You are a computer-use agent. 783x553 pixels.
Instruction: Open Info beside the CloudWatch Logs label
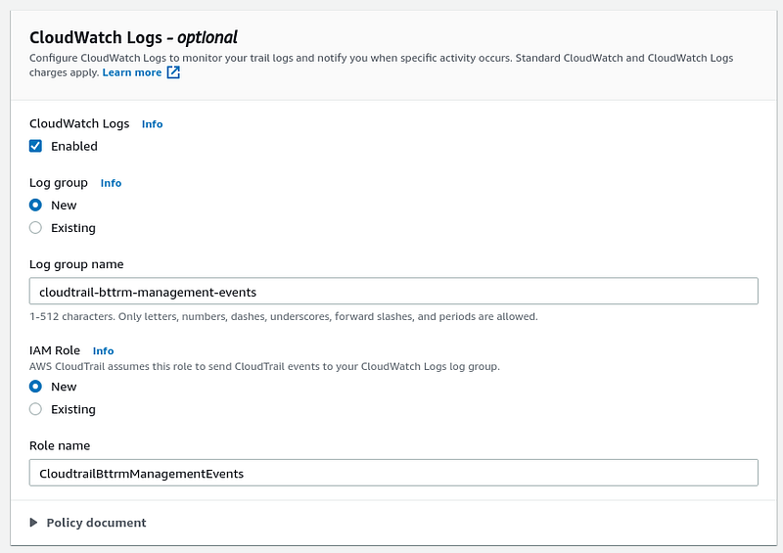point(152,124)
